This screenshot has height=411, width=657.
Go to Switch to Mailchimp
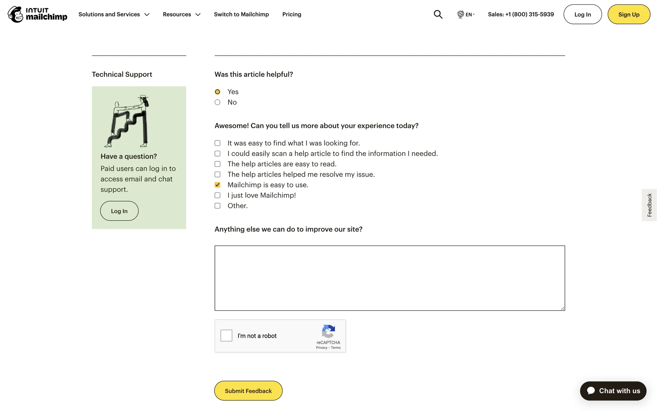tap(241, 14)
